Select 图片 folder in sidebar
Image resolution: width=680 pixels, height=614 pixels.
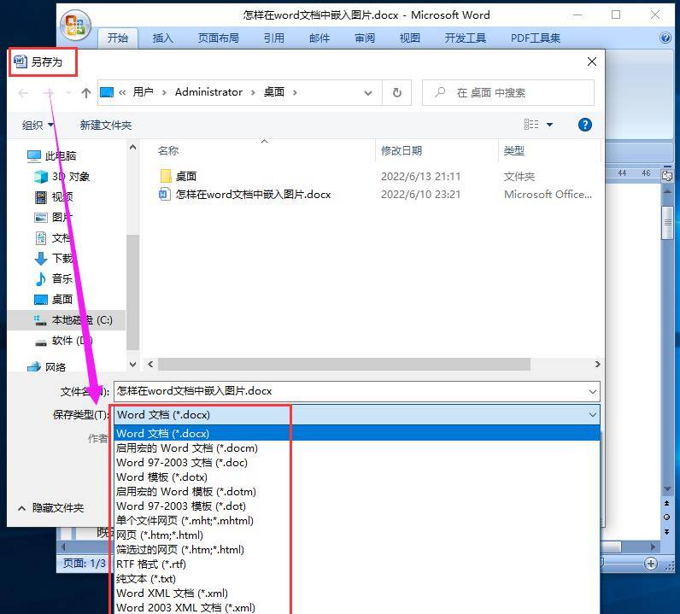[54, 217]
